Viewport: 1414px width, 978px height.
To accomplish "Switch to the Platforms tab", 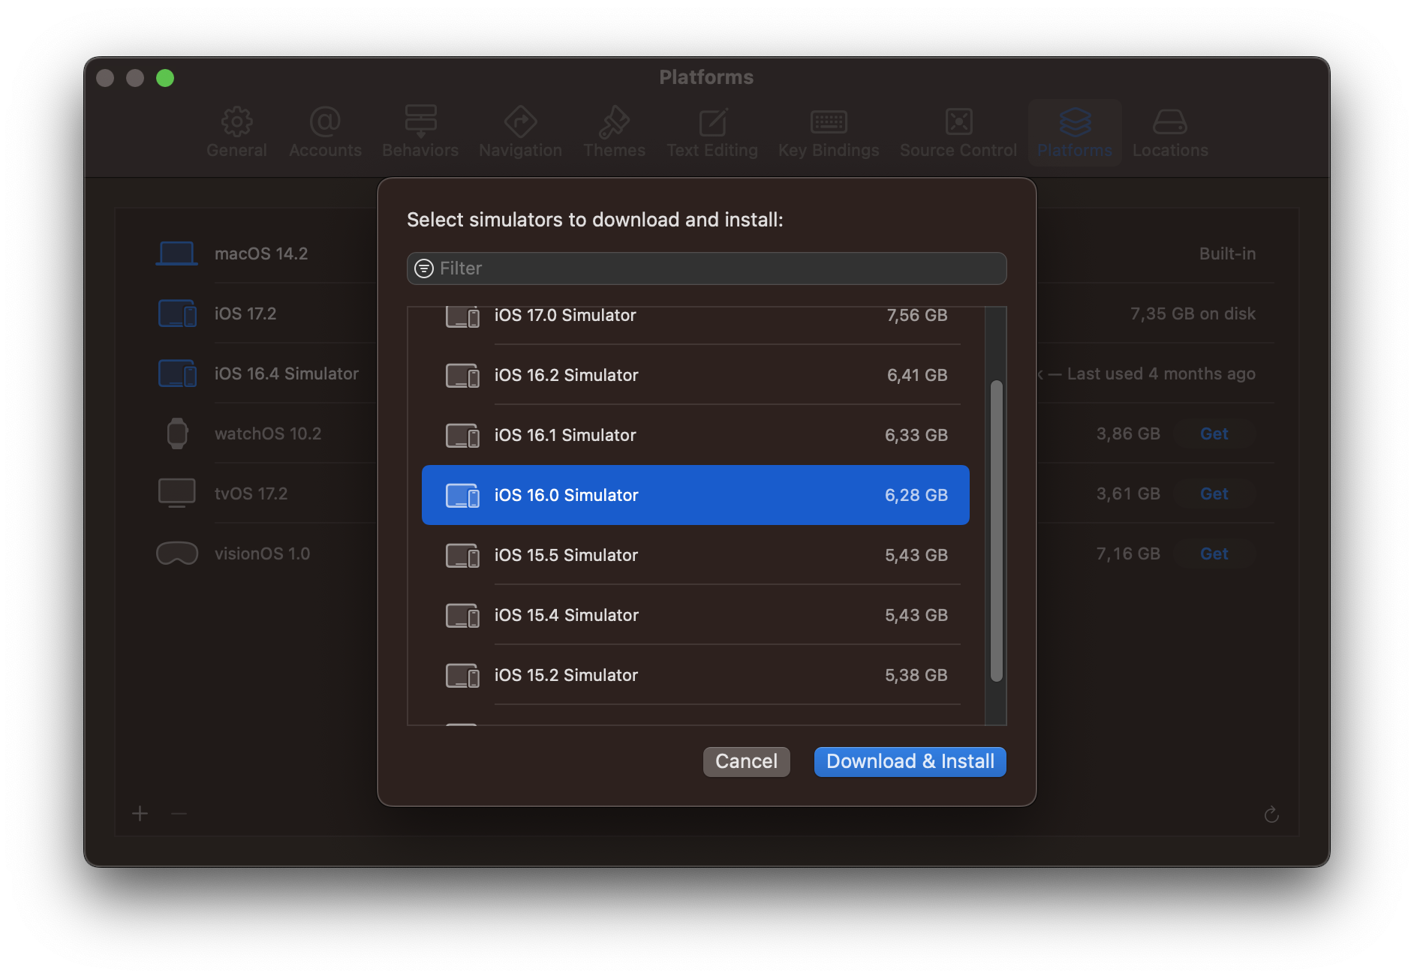I will pyautogui.click(x=1074, y=132).
